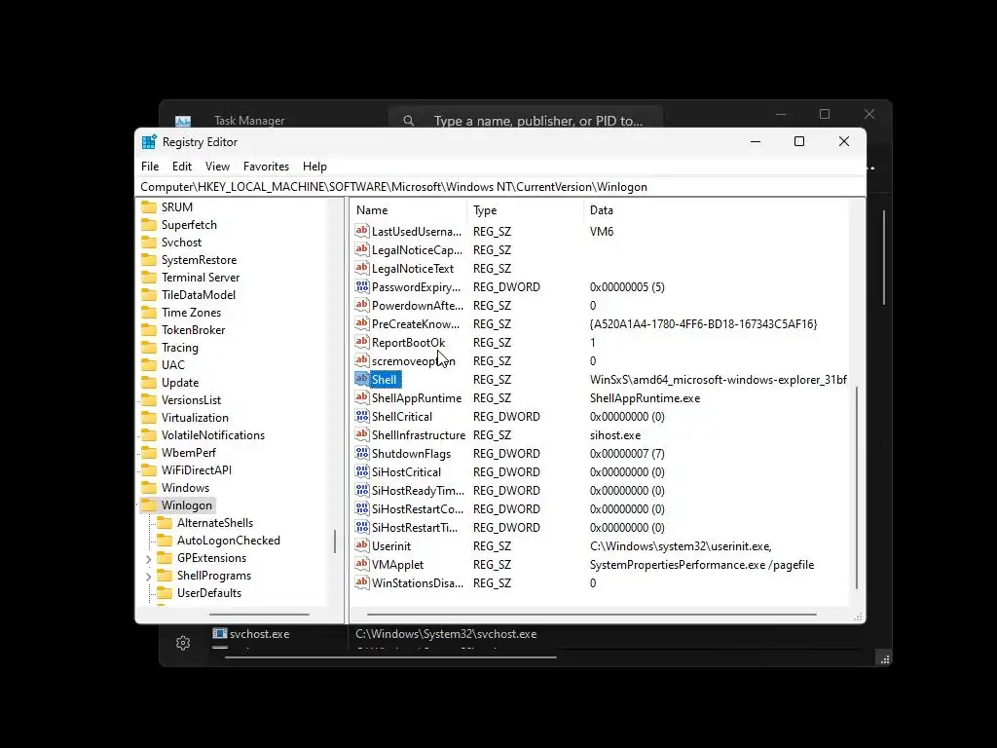This screenshot has width=997, height=748.
Task: Click the values pane horizontal scrollbar
Action: point(591,615)
